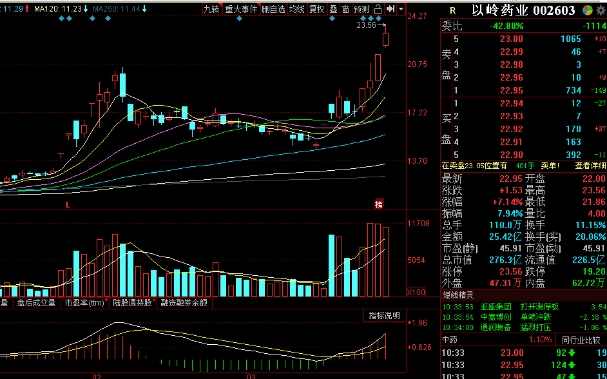Click the 涨幅 value +7.14%

(508, 202)
